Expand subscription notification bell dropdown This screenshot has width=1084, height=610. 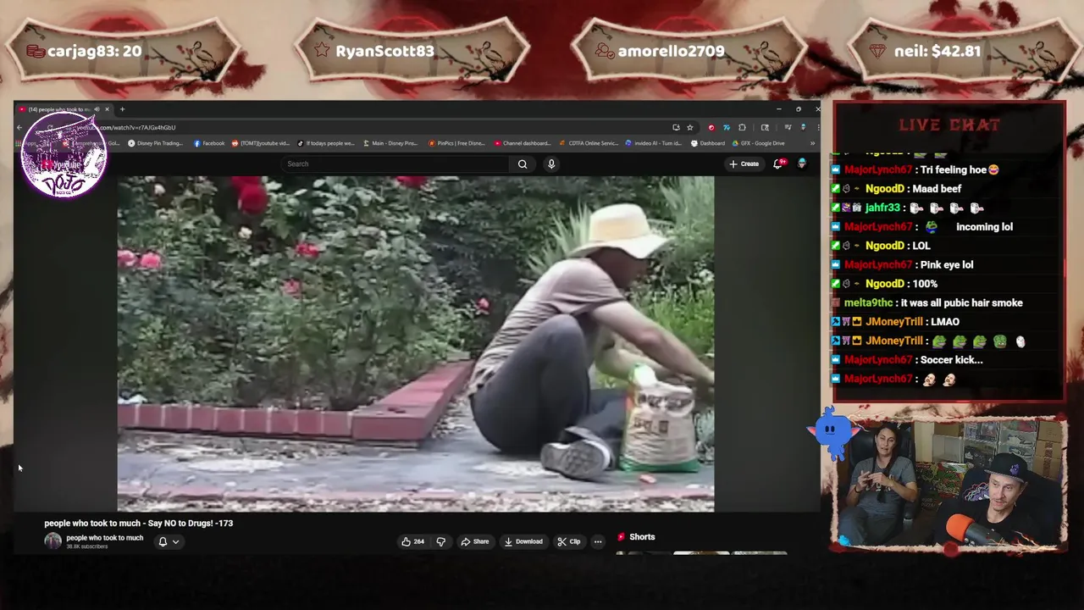pyautogui.click(x=169, y=541)
